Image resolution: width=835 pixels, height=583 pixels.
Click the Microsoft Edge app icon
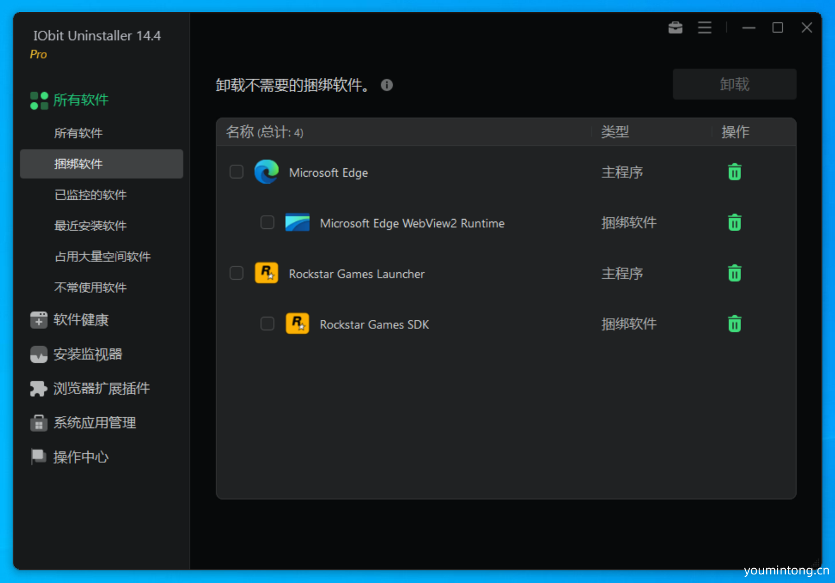266,172
